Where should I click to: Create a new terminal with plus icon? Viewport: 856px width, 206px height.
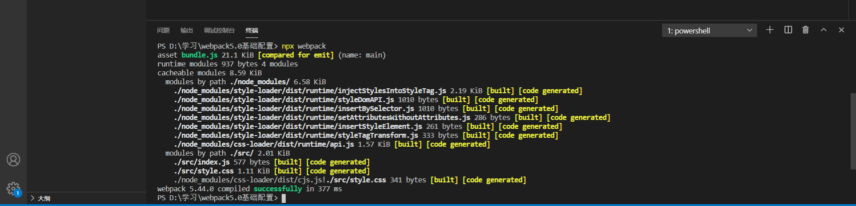tap(770, 30)
